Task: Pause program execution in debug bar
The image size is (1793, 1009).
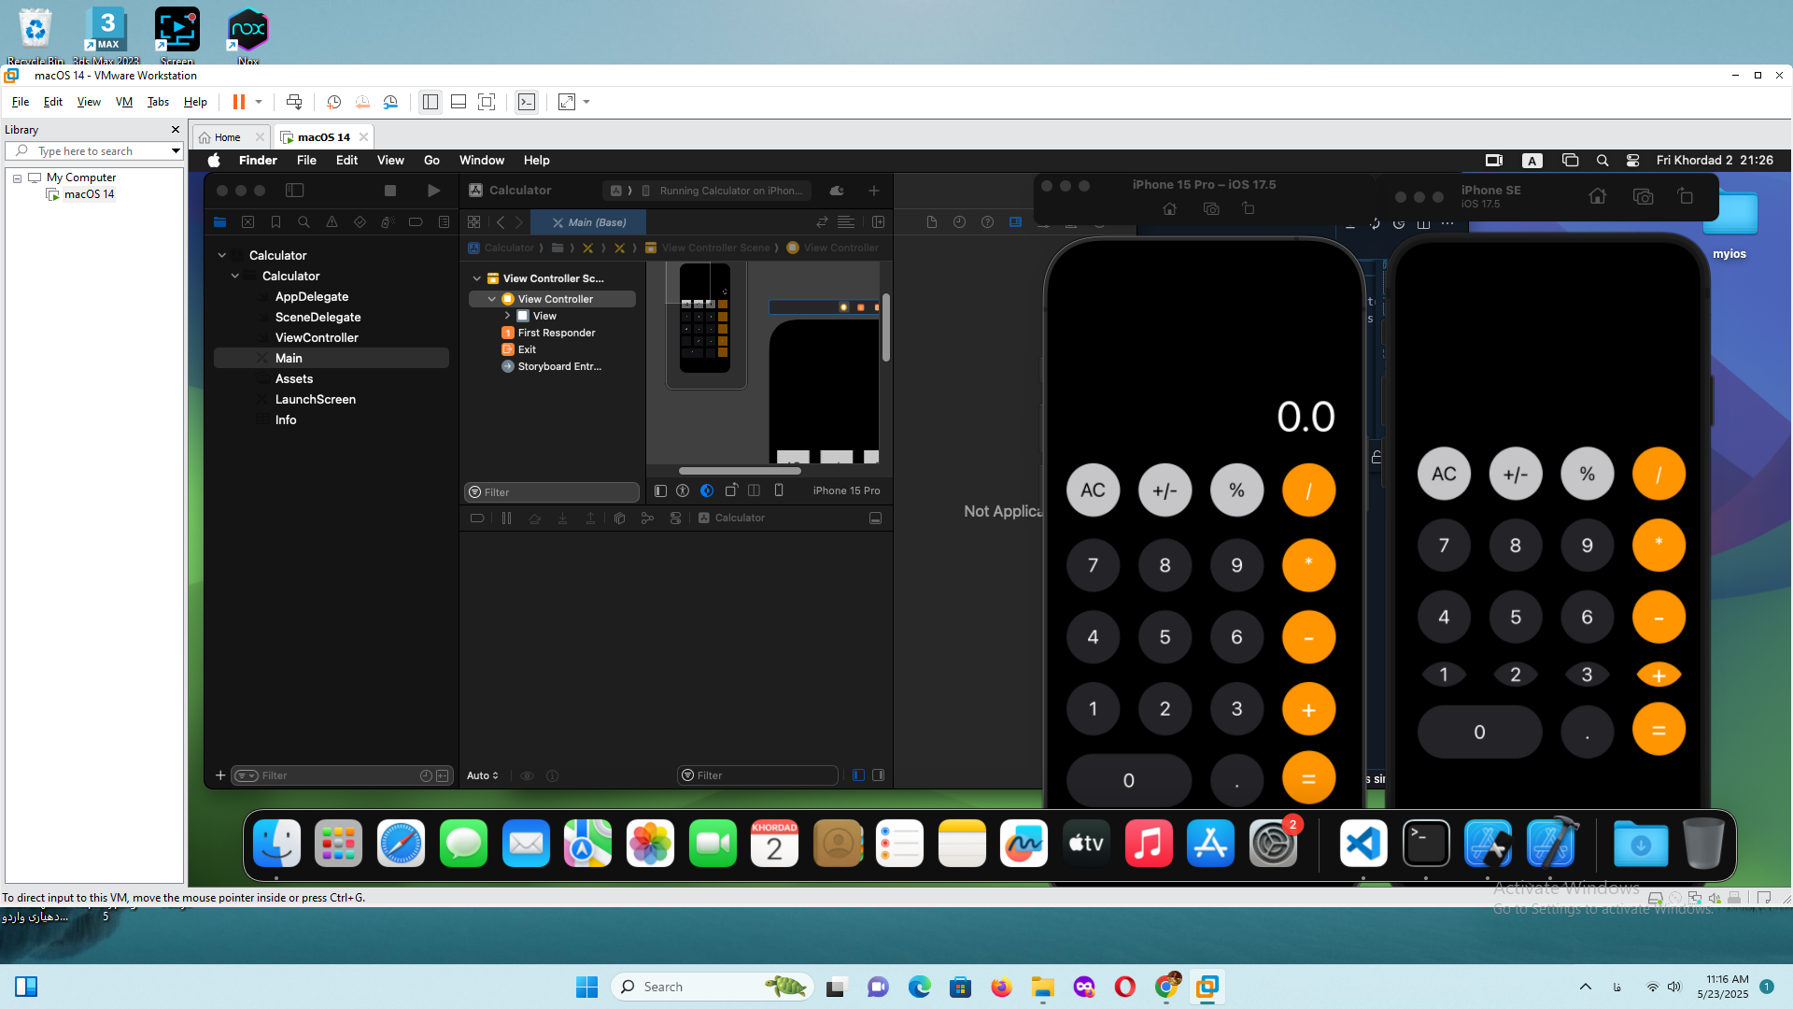Action: (506, 518)
